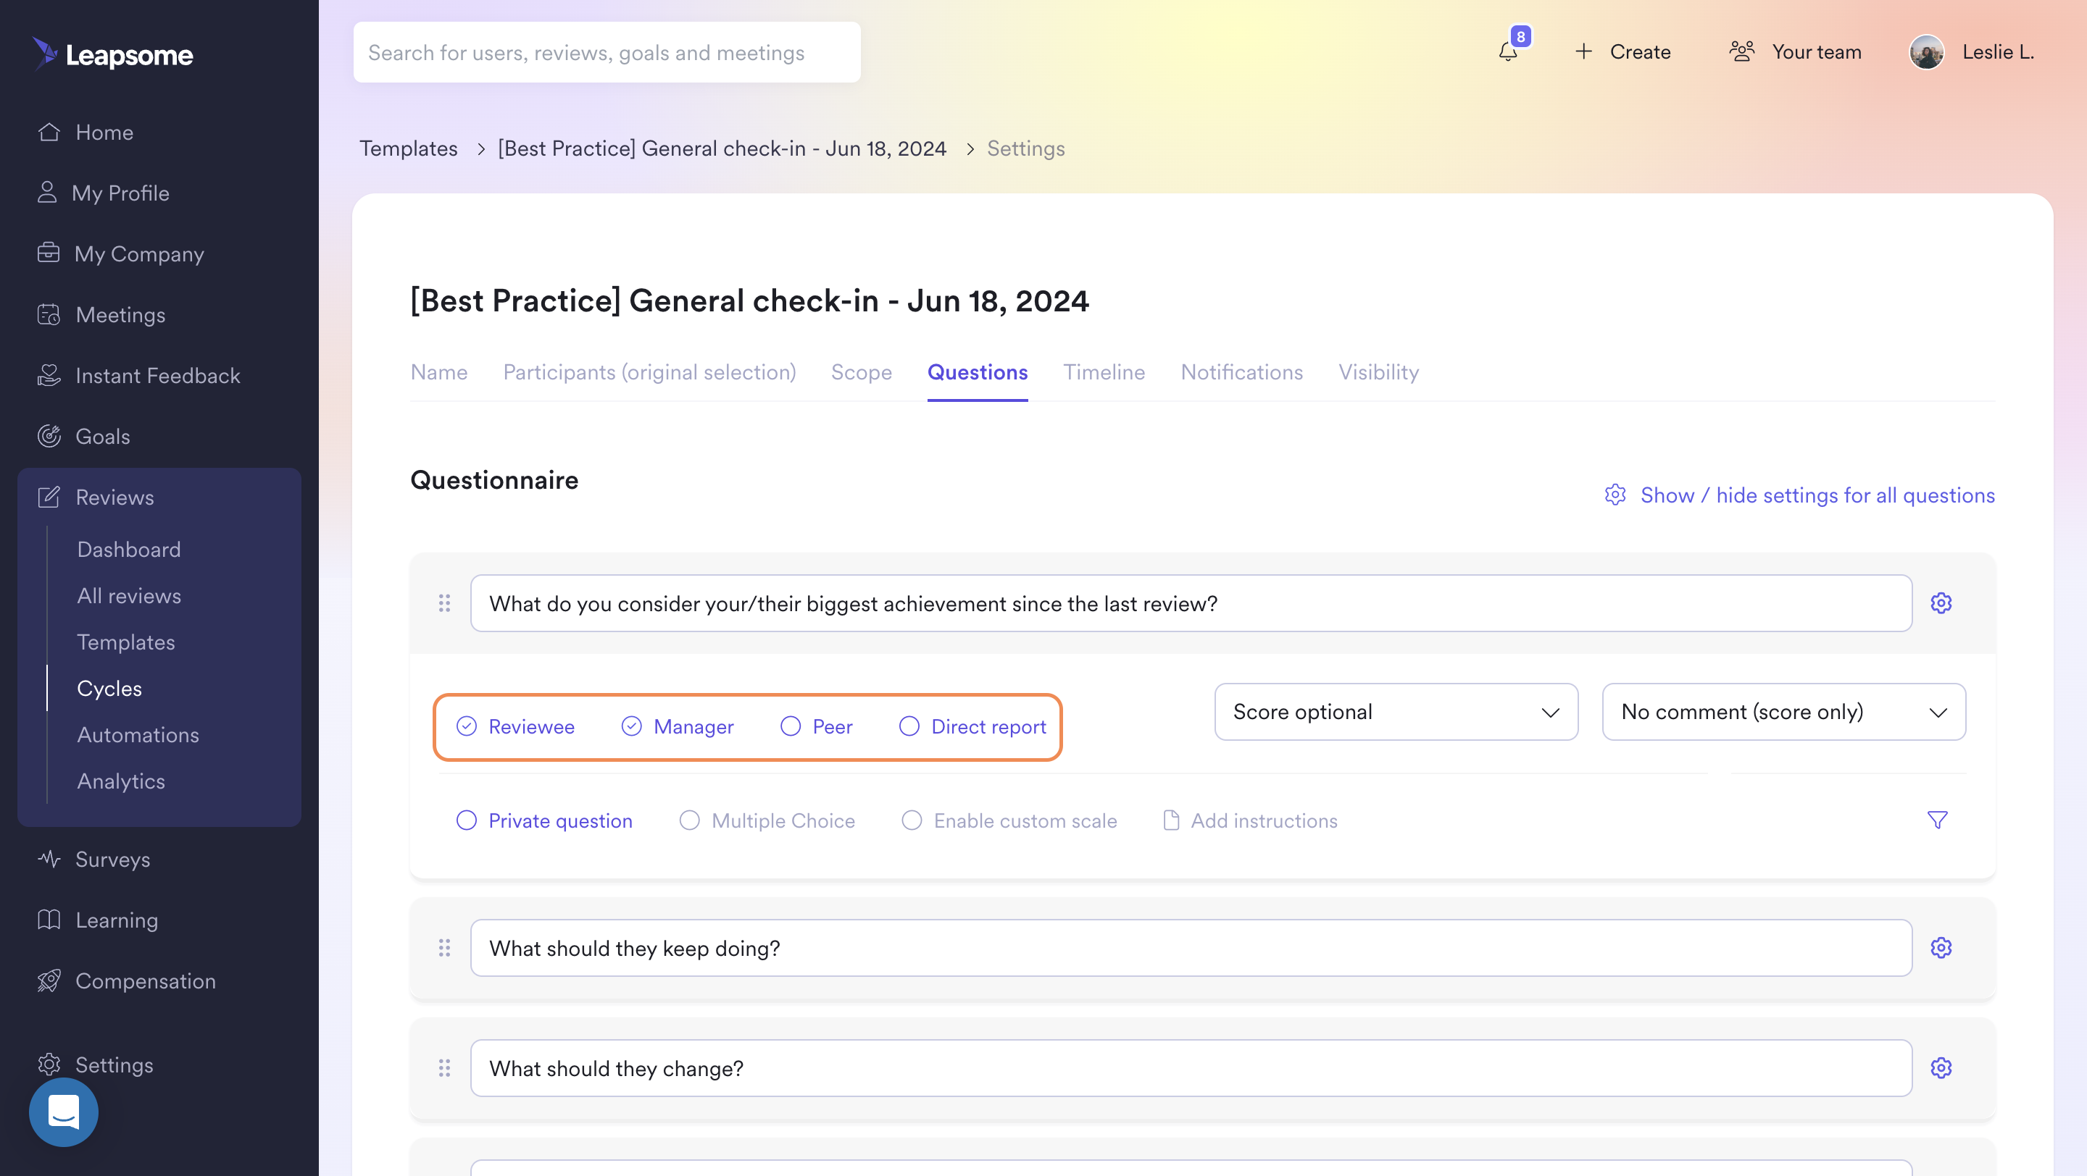This screenshot has width=2087, height=1176.
Task: Open settings gear for biggest achievement question
Action: click(1941, 603)
